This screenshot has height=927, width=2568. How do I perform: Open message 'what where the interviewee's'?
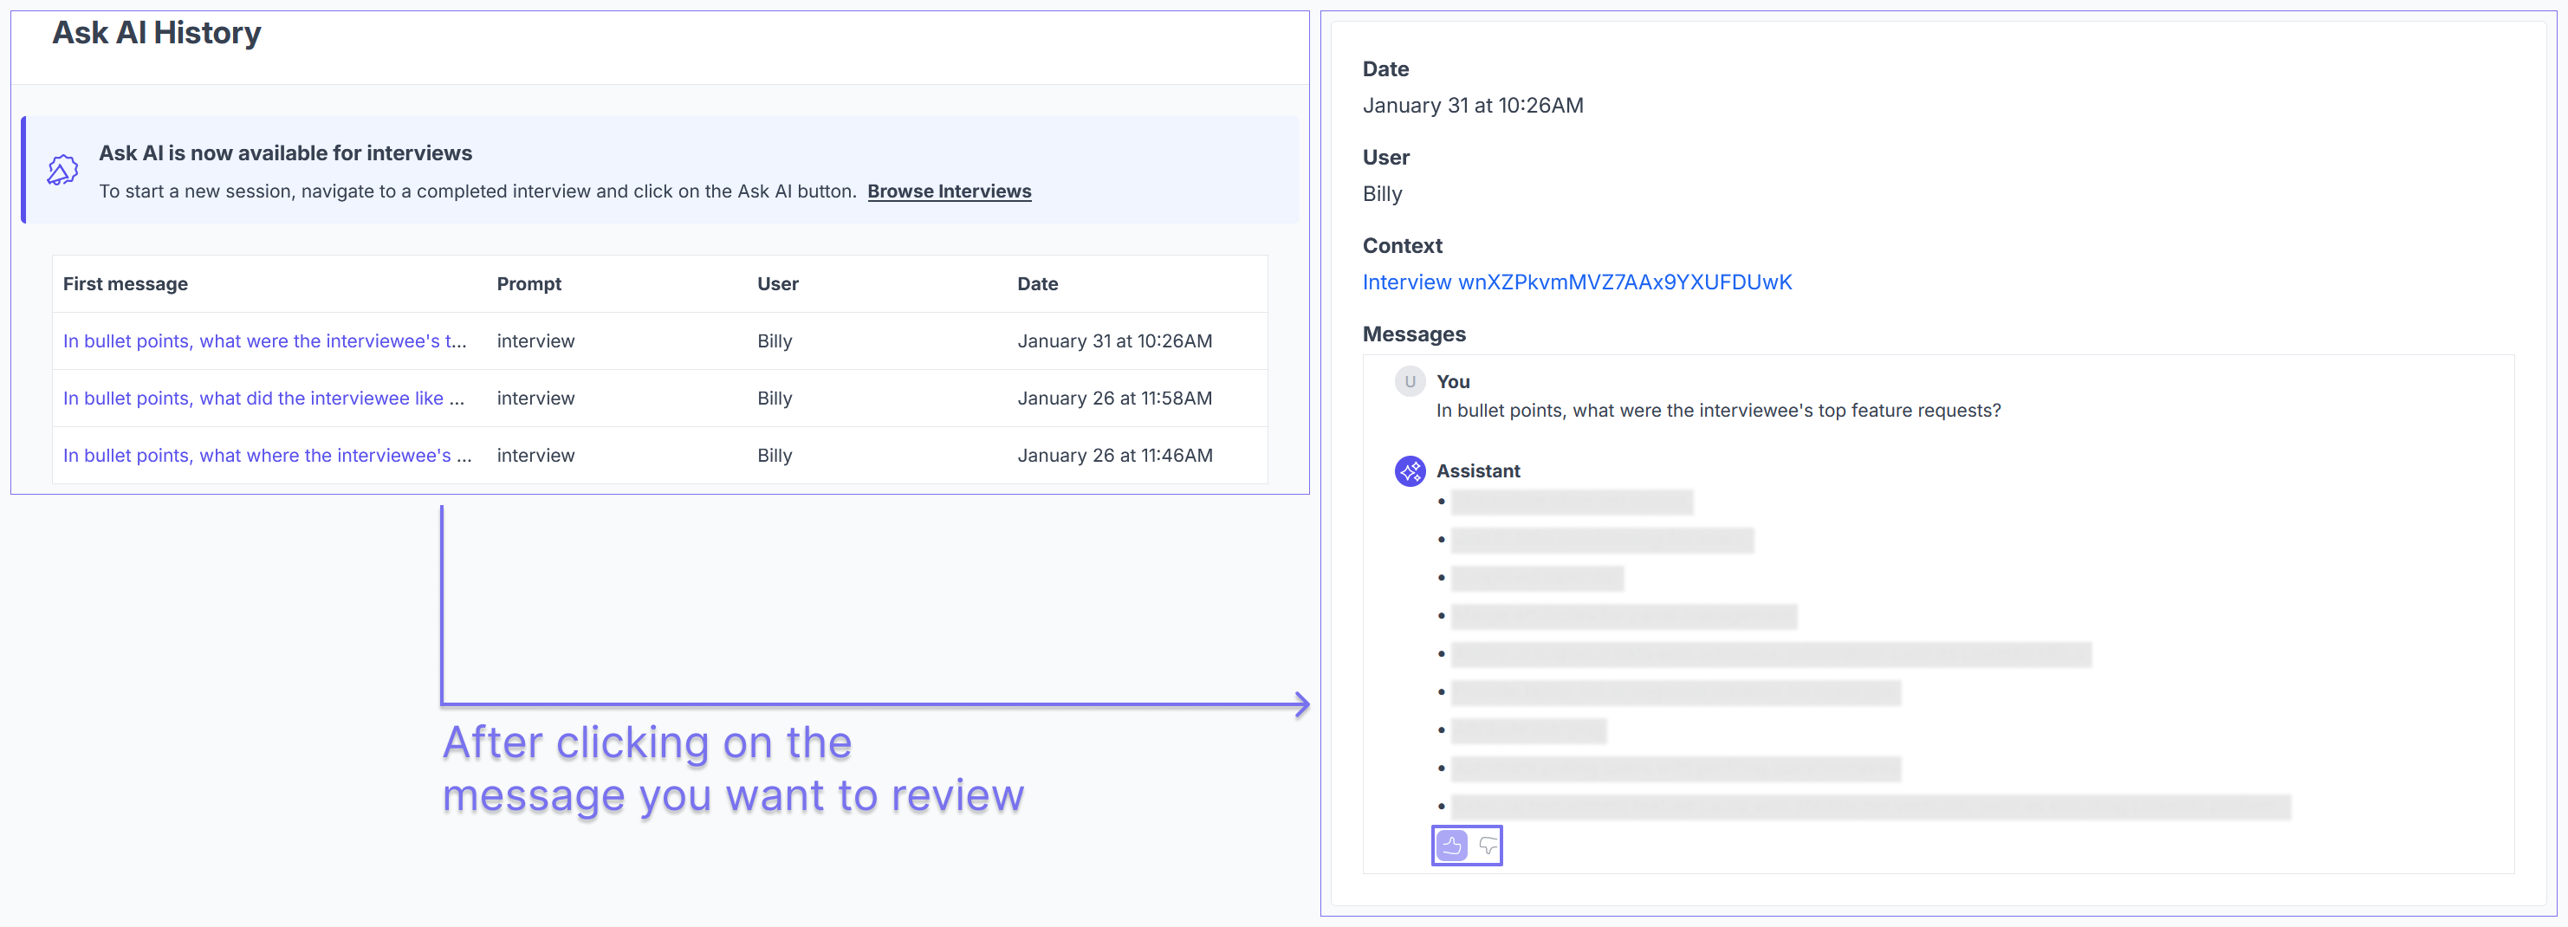tap(267, 456)
